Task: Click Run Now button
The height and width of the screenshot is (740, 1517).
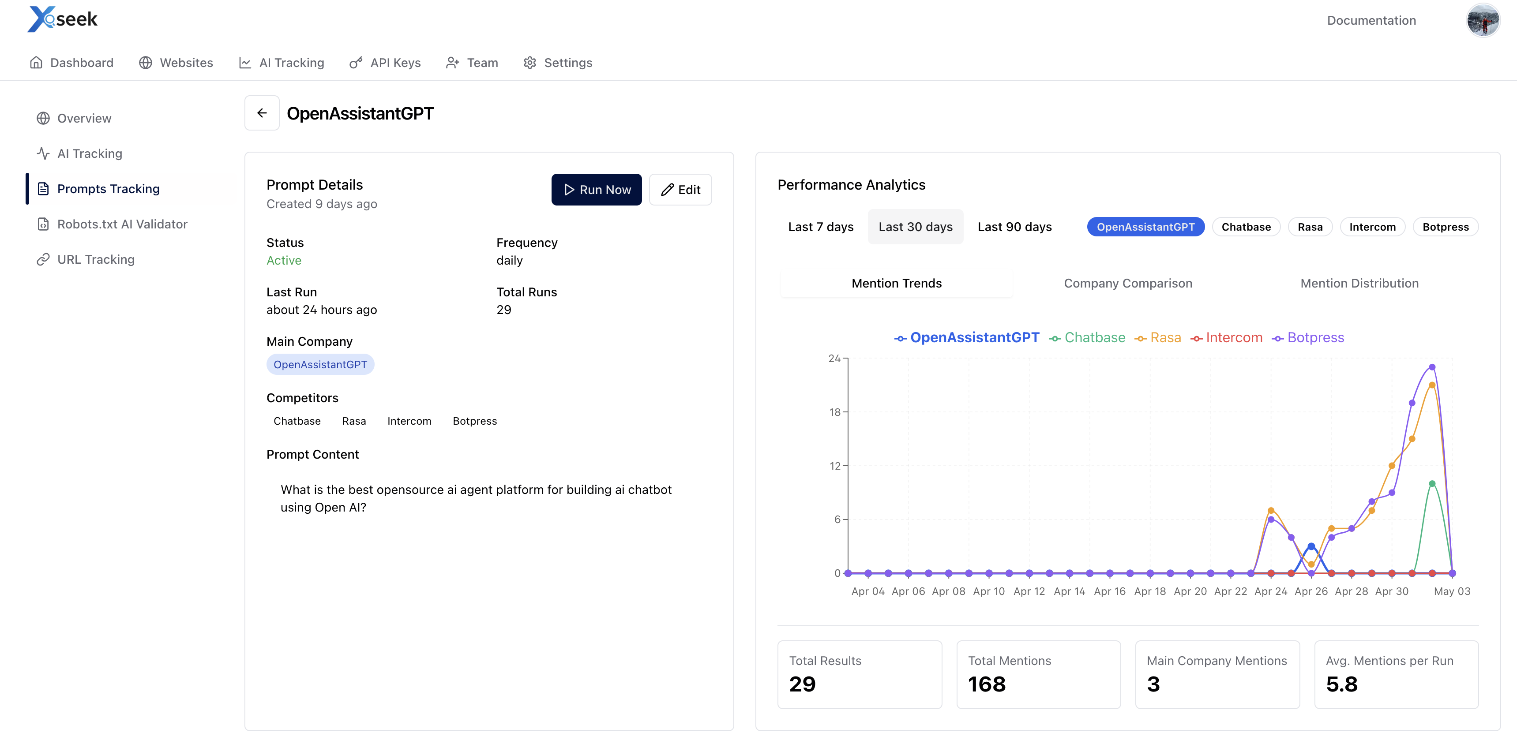Action: click(x=597, y=190)
